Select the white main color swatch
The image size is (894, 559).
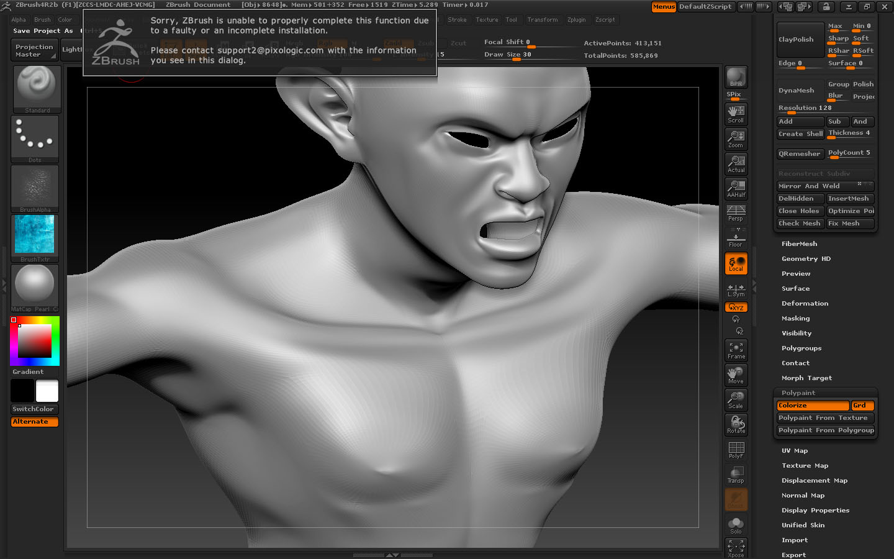[47, 391]
